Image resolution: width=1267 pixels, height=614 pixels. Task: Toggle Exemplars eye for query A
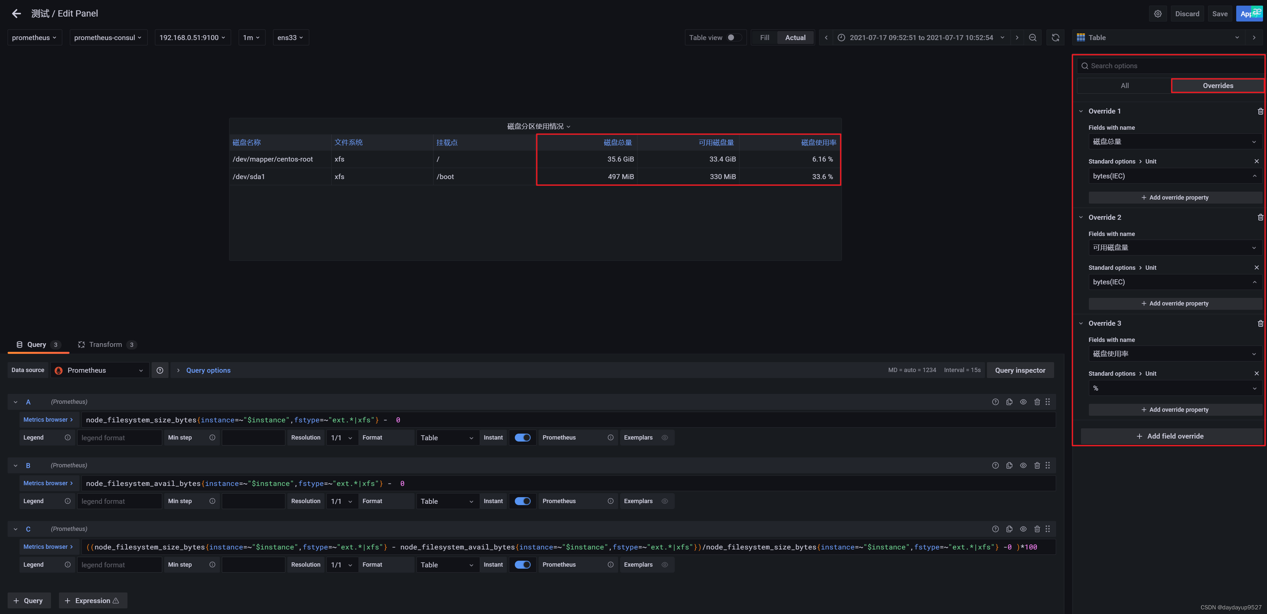tap(664, 438)
